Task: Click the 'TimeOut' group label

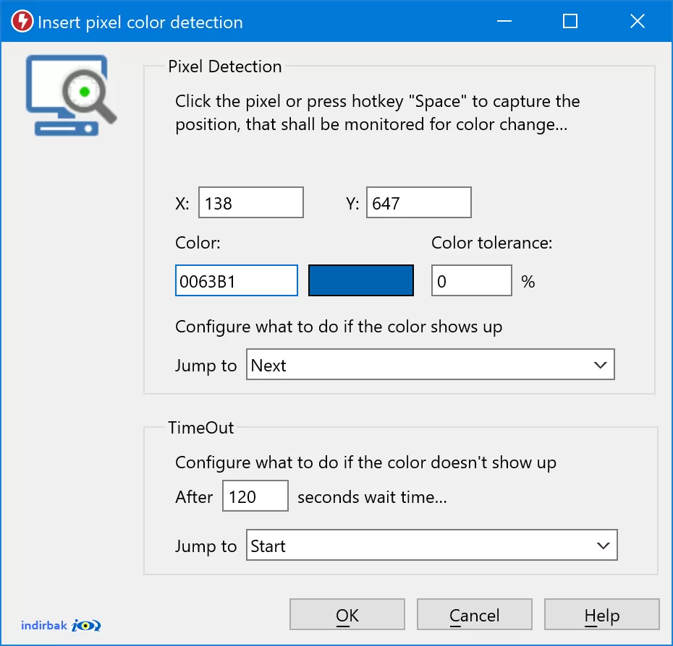Action: (x=201, y=428)
